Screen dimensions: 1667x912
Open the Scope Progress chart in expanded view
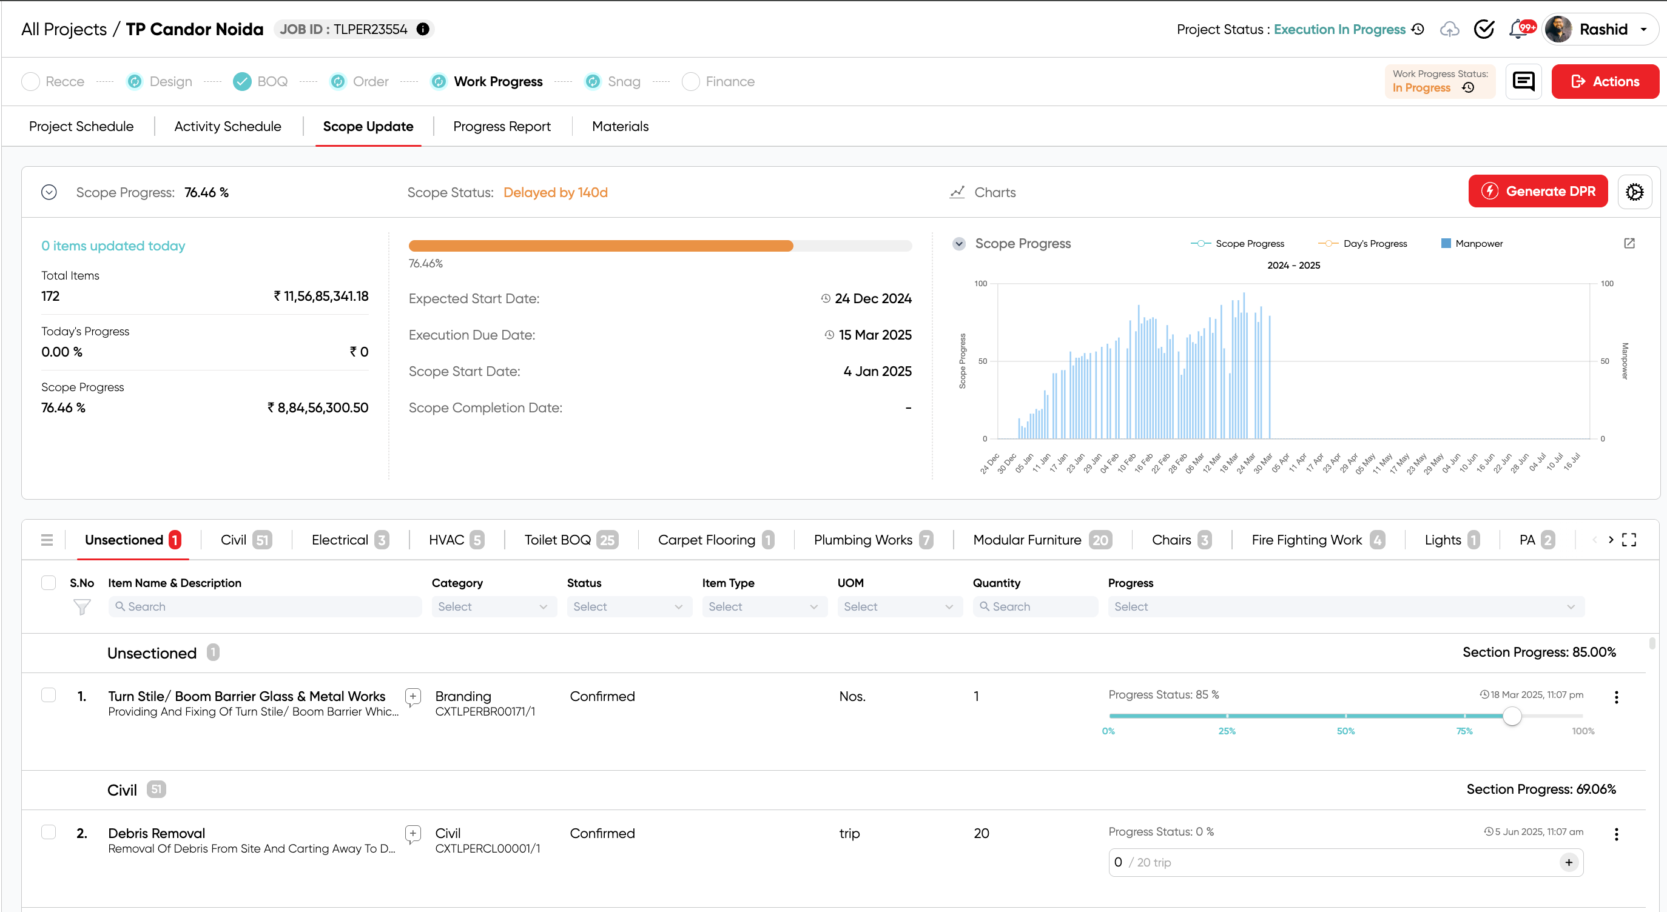coord(1629,243)
